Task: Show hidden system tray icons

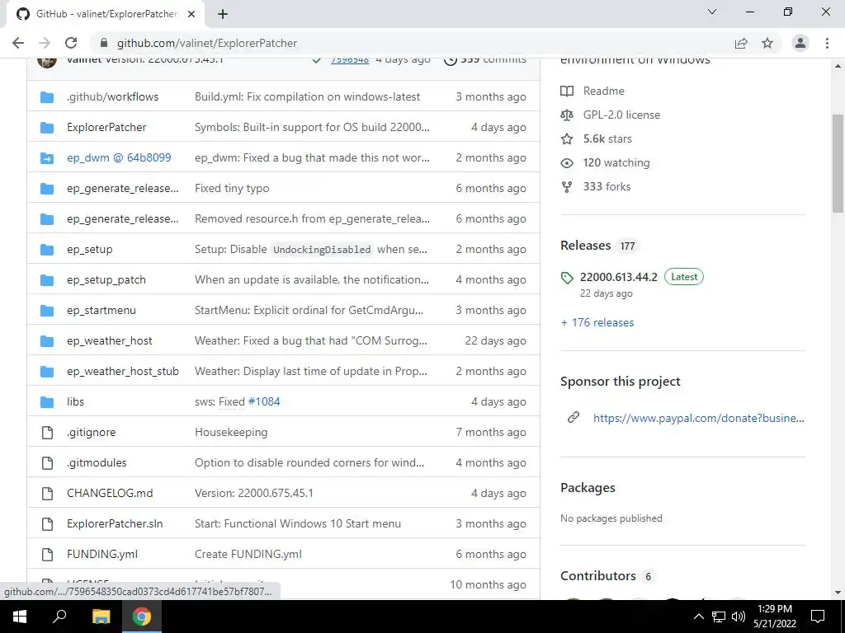Action: (x=698, y=617)
